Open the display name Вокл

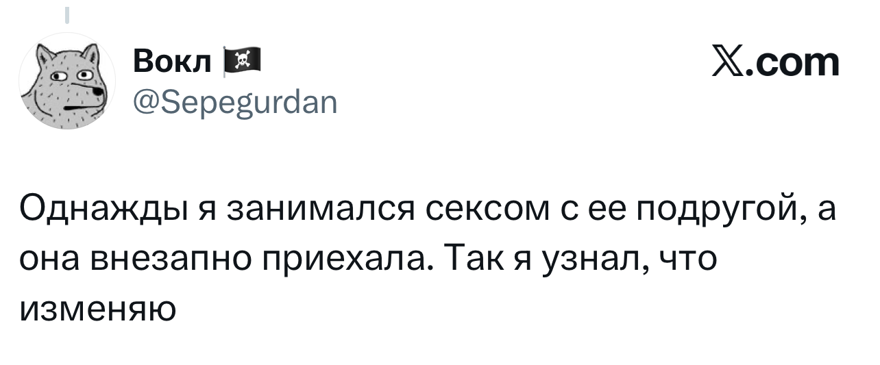tap(173, 64)
